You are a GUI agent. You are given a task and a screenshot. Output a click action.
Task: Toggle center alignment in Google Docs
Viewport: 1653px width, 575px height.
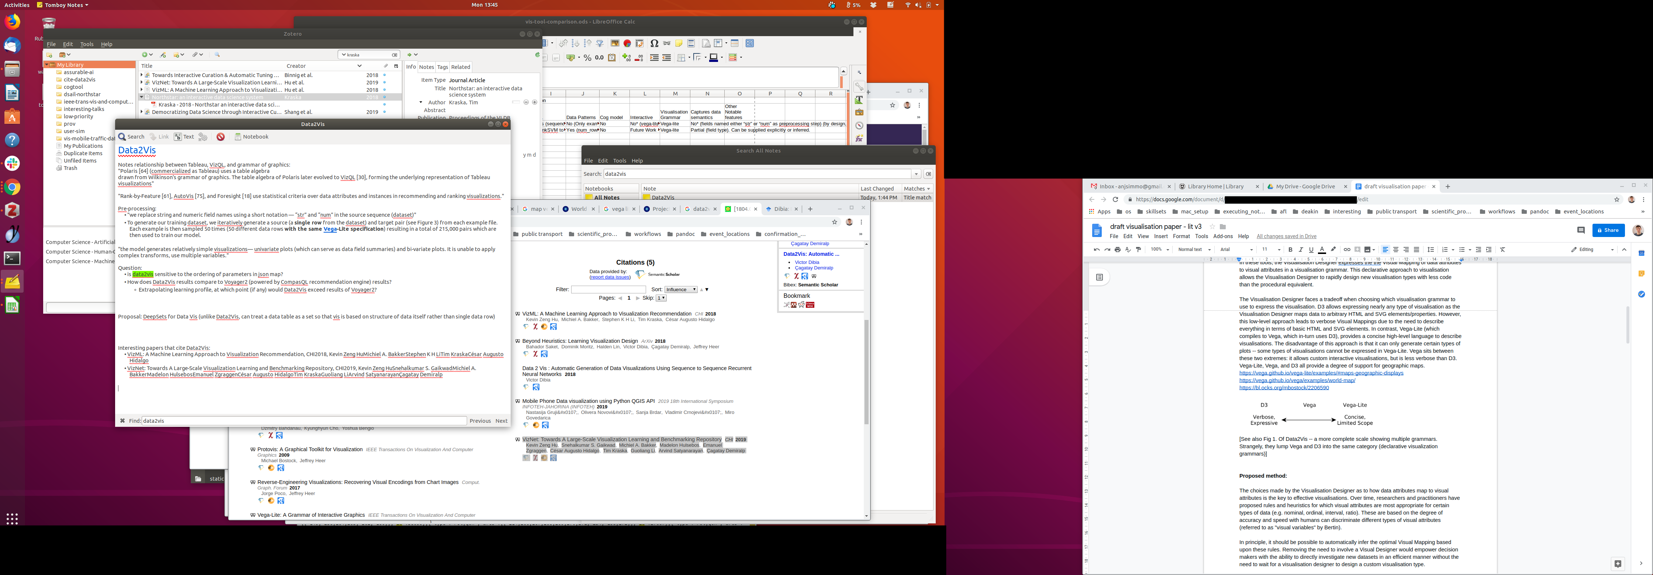pyautogui.click(x=1396, y=250)
